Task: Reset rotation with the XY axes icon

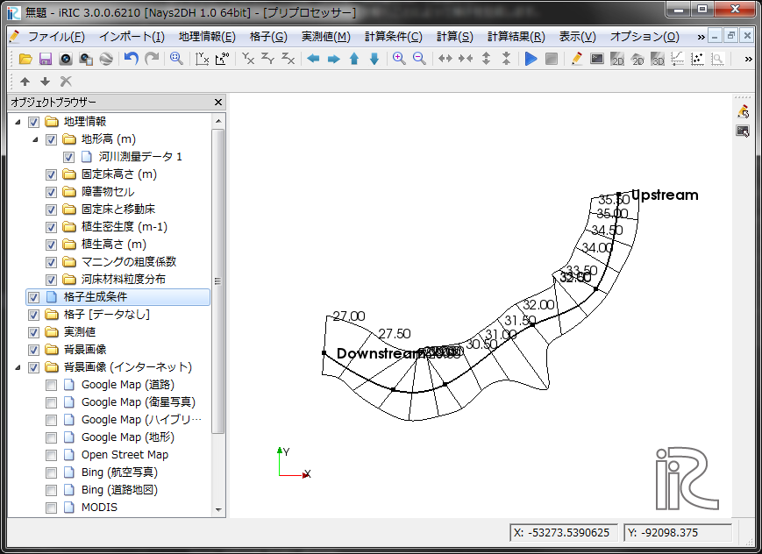Action: tap(202, 59)
